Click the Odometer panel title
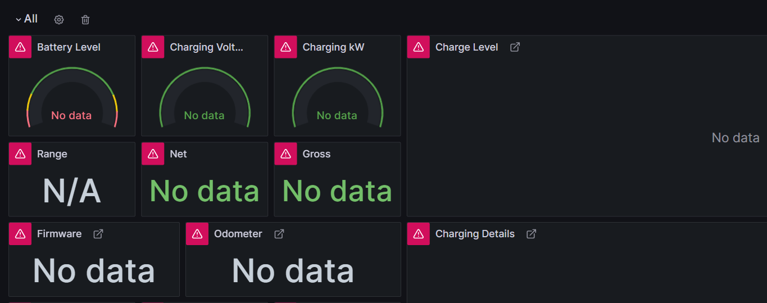 pyautogui.click(x=238, y=234)
